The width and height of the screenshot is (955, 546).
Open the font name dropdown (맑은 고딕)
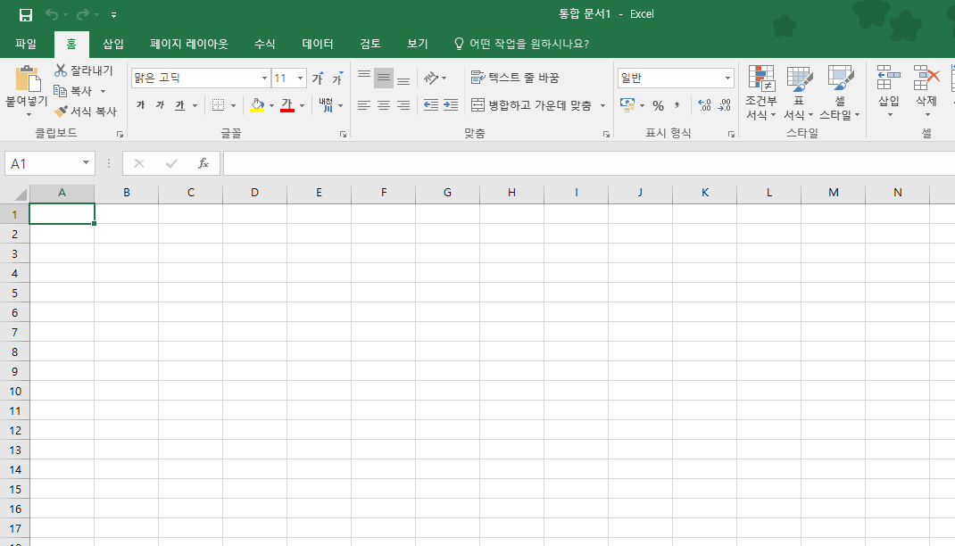264,79
